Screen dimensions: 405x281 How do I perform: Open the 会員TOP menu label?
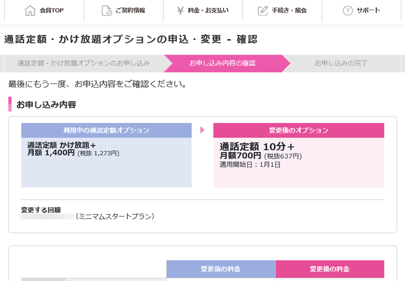pos(52,11)
